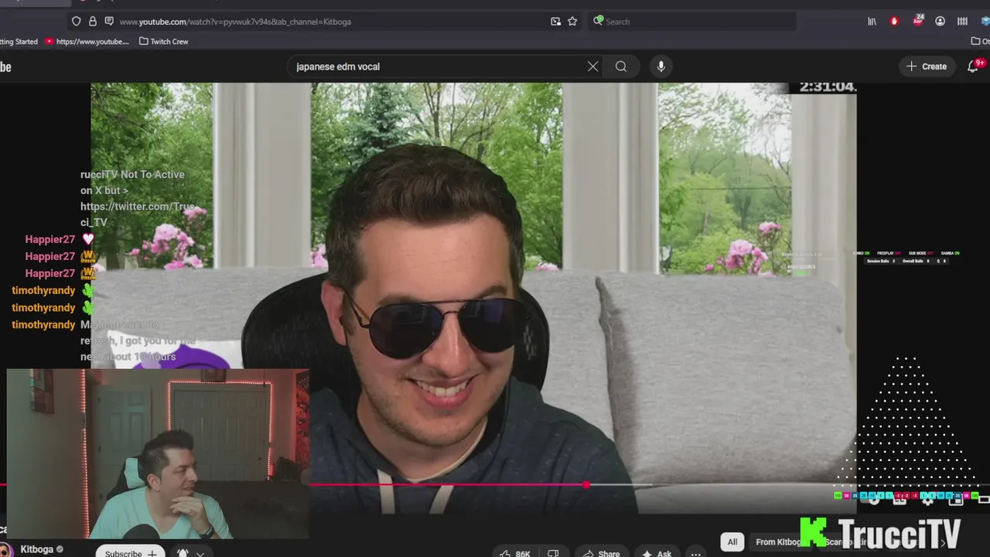The image size is (990, 557).
Task: Bookmark this page with star icon
Action: pyautogui.click(x=572, y=22)
